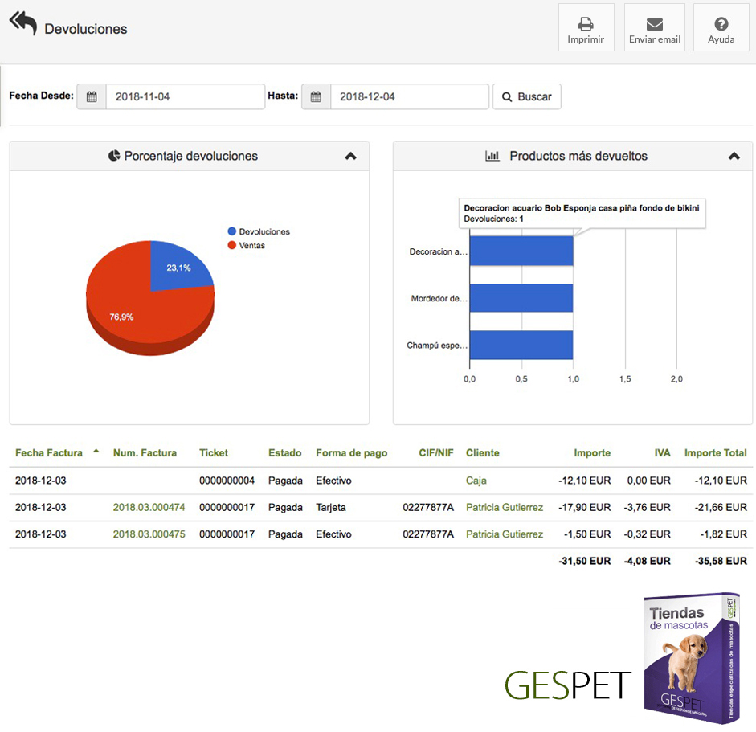Open invoice link 2018.03.000475

149,534
